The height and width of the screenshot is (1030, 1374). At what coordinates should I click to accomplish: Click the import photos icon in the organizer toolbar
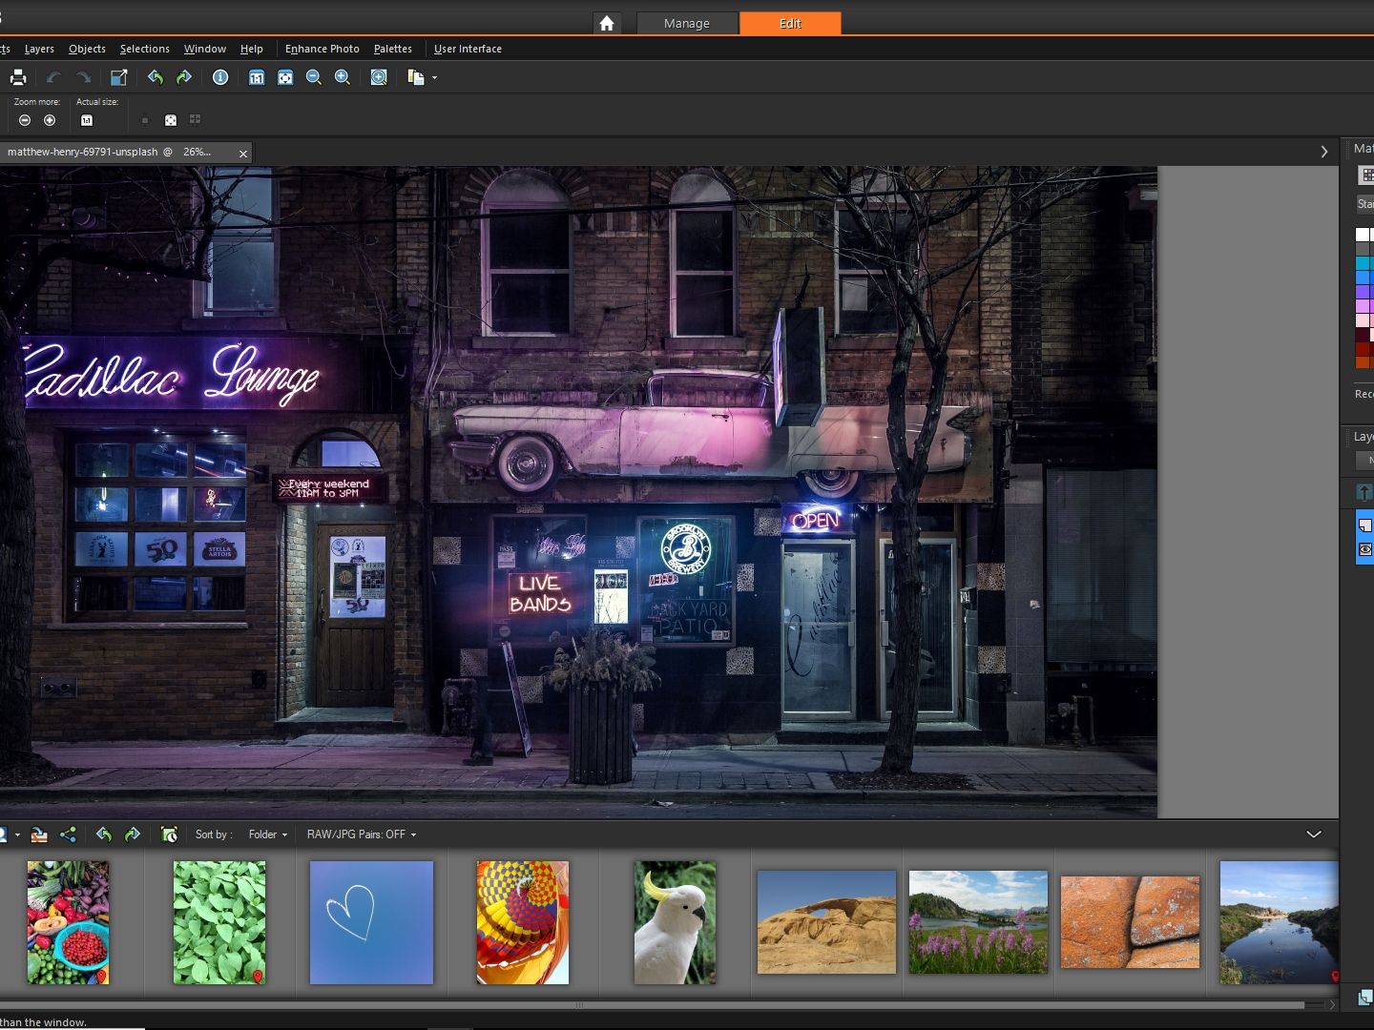pos(39,834)
